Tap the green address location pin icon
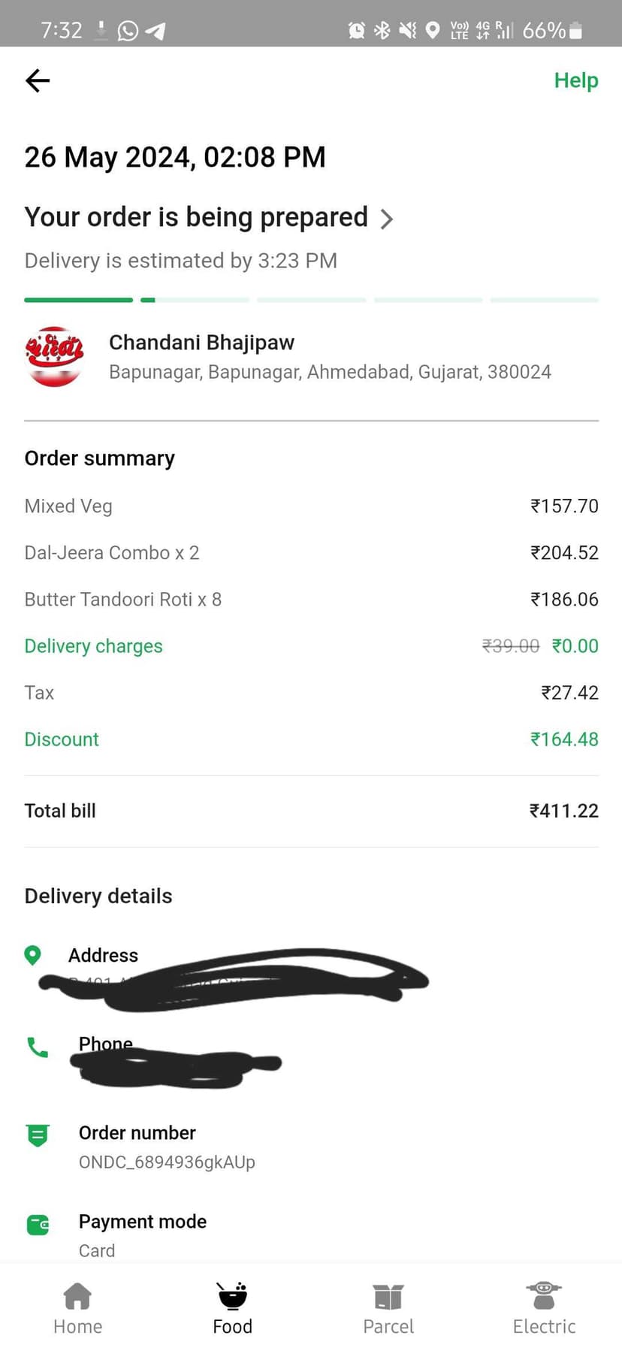This screenshot has height=1348, width=622. (x=32, y=955)
